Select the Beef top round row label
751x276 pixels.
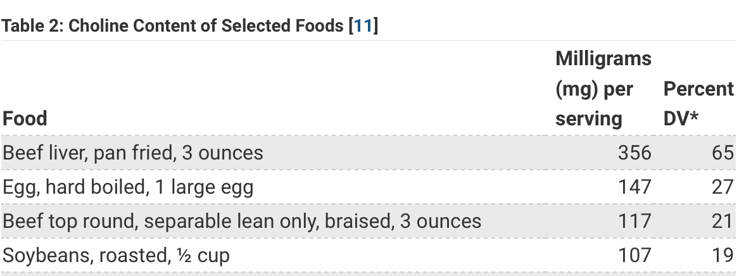(242, 221)
